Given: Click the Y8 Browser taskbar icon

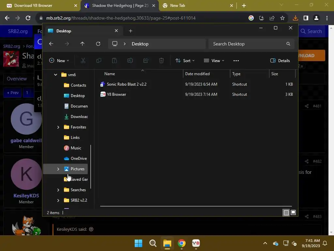Looking at the screenshot, I should point(196,243).
